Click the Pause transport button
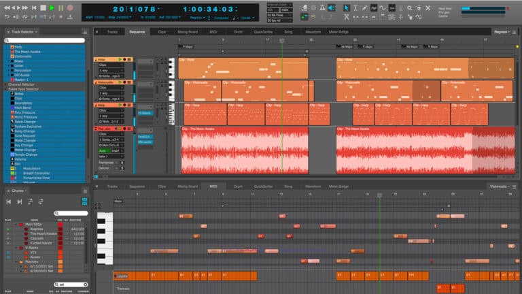 pyautogui.click(x=61, y=7)
